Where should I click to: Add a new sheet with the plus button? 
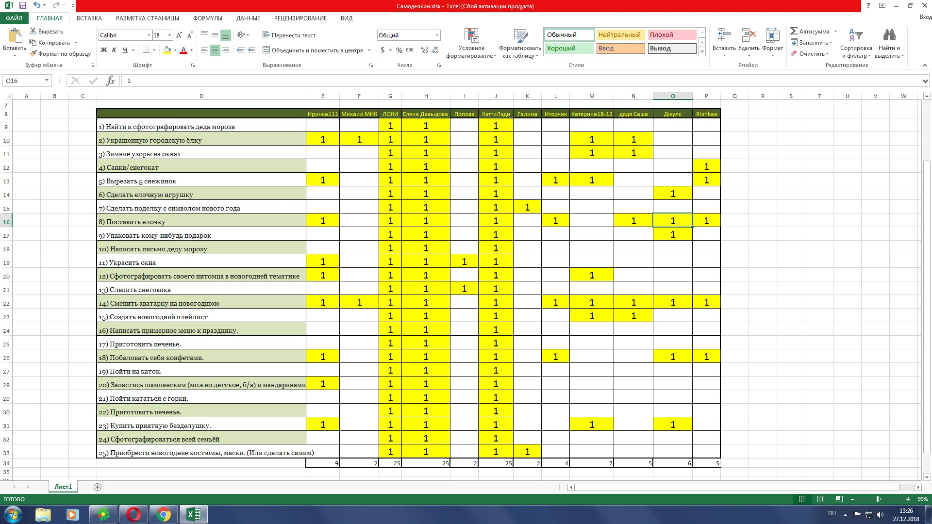98,487
